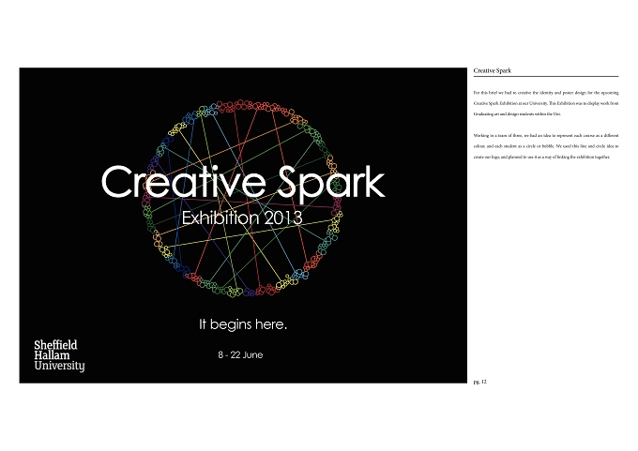638x451 pixels.
Task: Select the line ending 'within the Uni.'
Action: click(517, 114)
